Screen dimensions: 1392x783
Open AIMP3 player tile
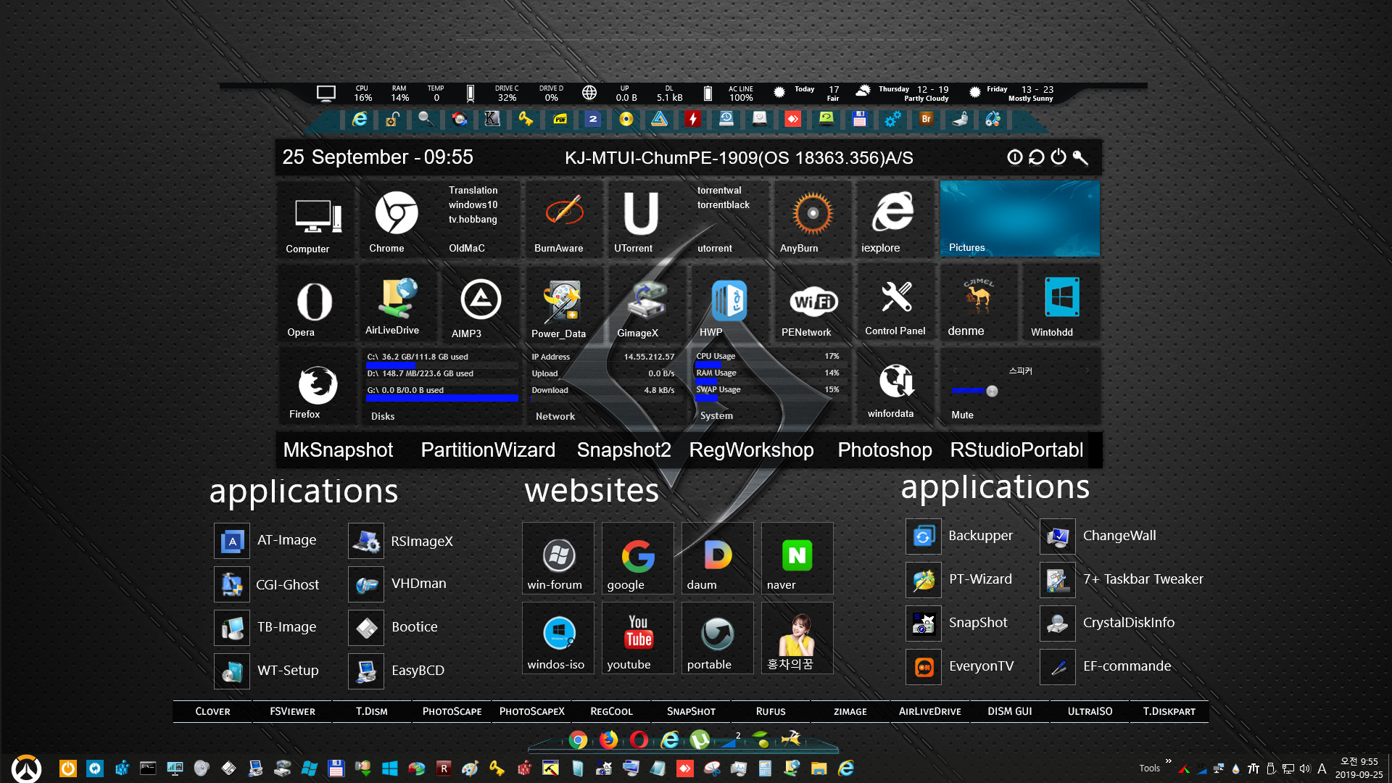pyautogui.click(x=481, y=304)
